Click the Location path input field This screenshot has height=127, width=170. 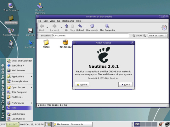click(91, 36)
